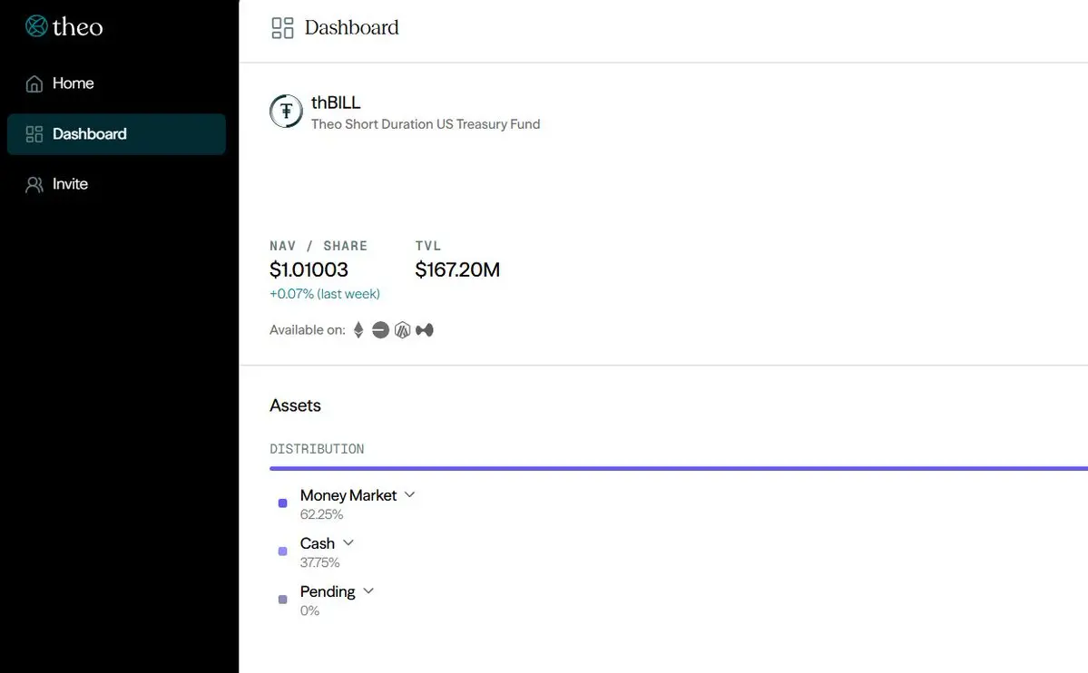The image size is (1088, 673).
Task: Expand the Money Market chevron
Action: point(409,494)
